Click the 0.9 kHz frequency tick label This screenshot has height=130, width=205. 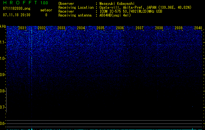coord(3,75)
